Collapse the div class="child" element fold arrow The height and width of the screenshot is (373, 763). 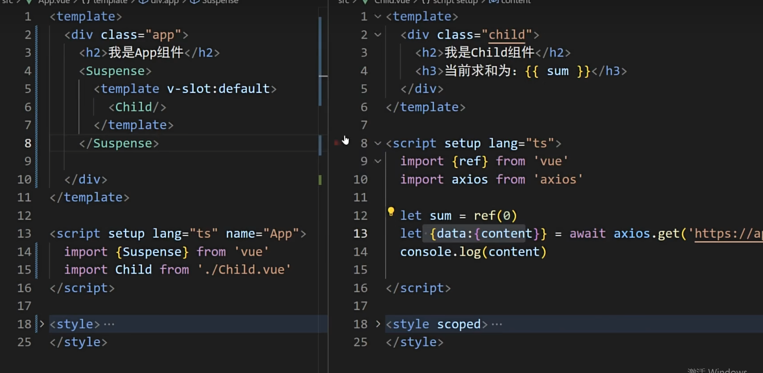pyautogui.click(x=378, y=35)
